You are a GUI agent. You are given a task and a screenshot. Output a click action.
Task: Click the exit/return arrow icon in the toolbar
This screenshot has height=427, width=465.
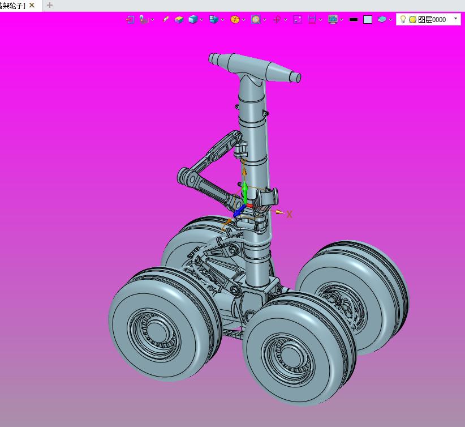pos(130,20)
